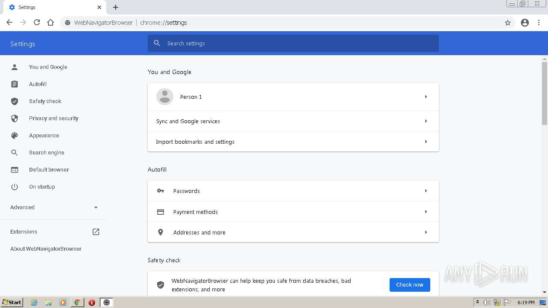548x308 pixels.
Task: Click the scrollbar down arrow
Action: [545, 293]
